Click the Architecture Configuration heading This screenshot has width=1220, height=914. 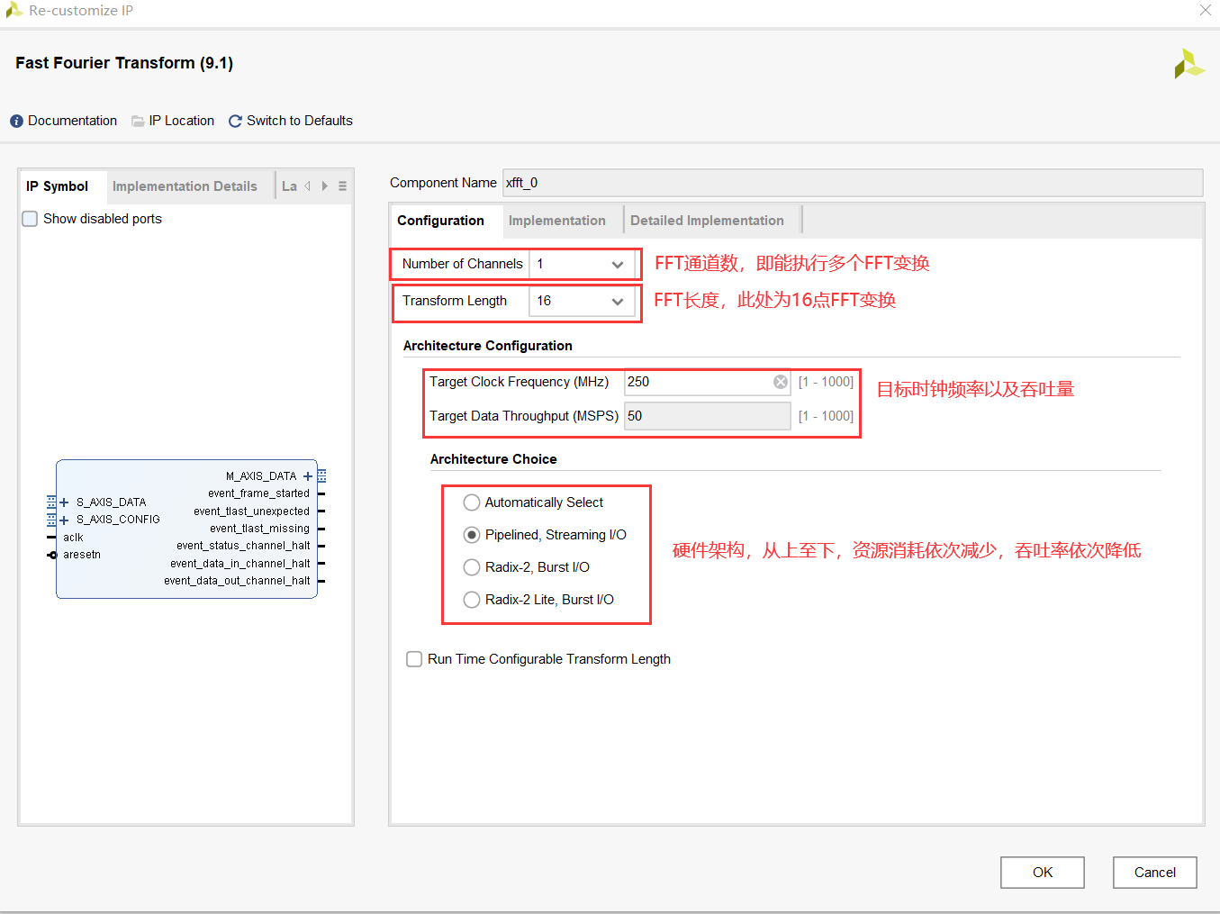(x=487, y=346)
